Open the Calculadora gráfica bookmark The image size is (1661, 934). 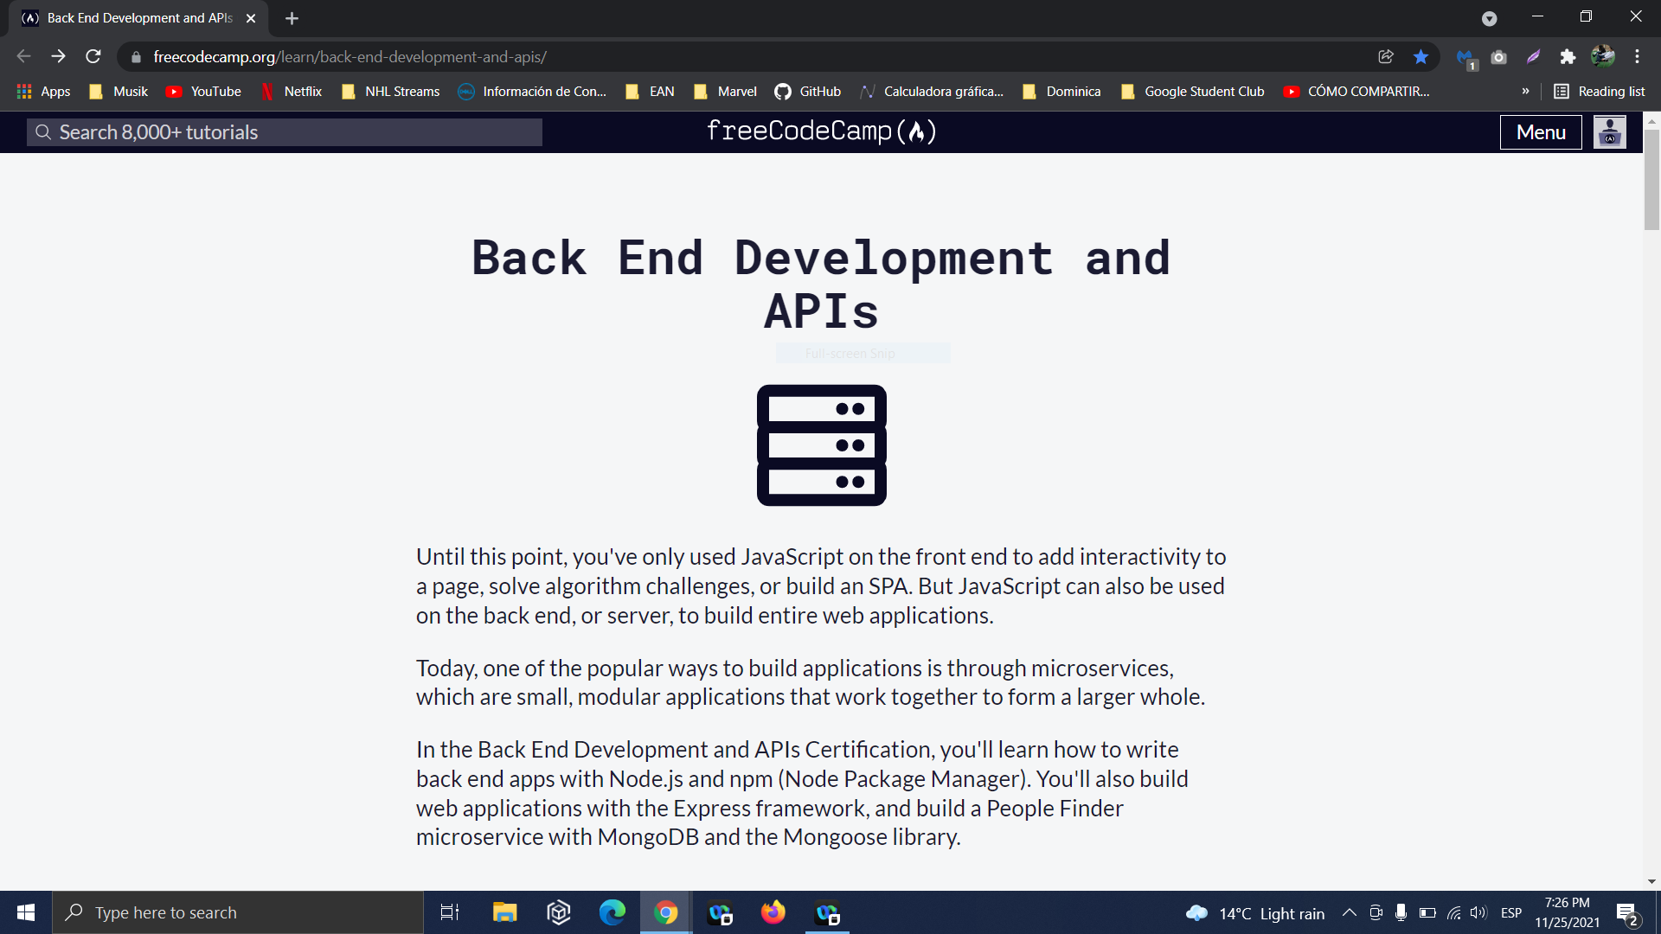pyautogui.click(x=932, y=91)
